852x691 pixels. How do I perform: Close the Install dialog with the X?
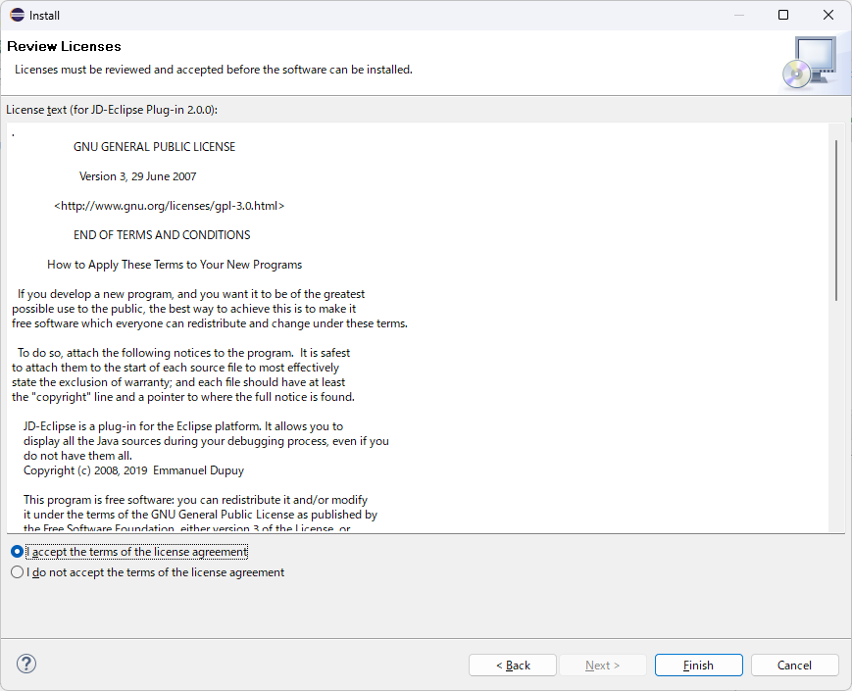pyautogui.click(x=828, y=16)
